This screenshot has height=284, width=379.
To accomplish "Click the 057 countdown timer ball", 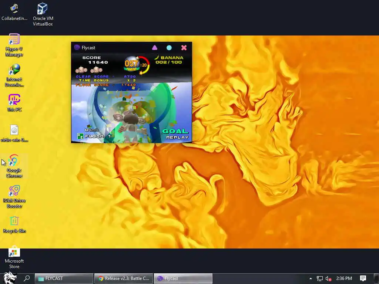I will 131,64.
